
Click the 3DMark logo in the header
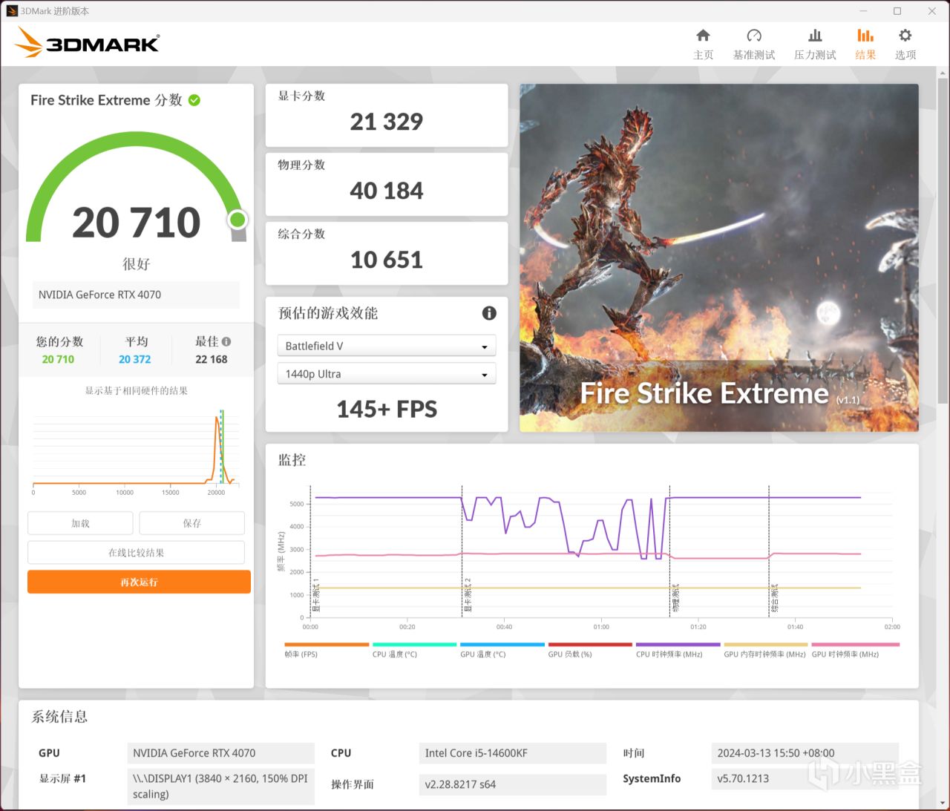[x=87, y=43]
